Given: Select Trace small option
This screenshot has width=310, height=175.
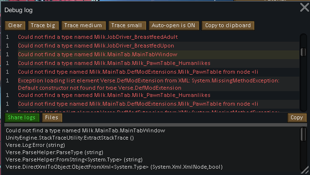Looking at the screenshot, I should [127, 26].
